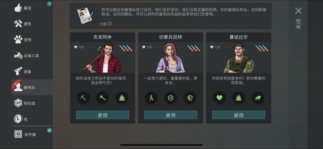Tap the walking figure skill icon for 侦察兵凯特

coord(151,98)
